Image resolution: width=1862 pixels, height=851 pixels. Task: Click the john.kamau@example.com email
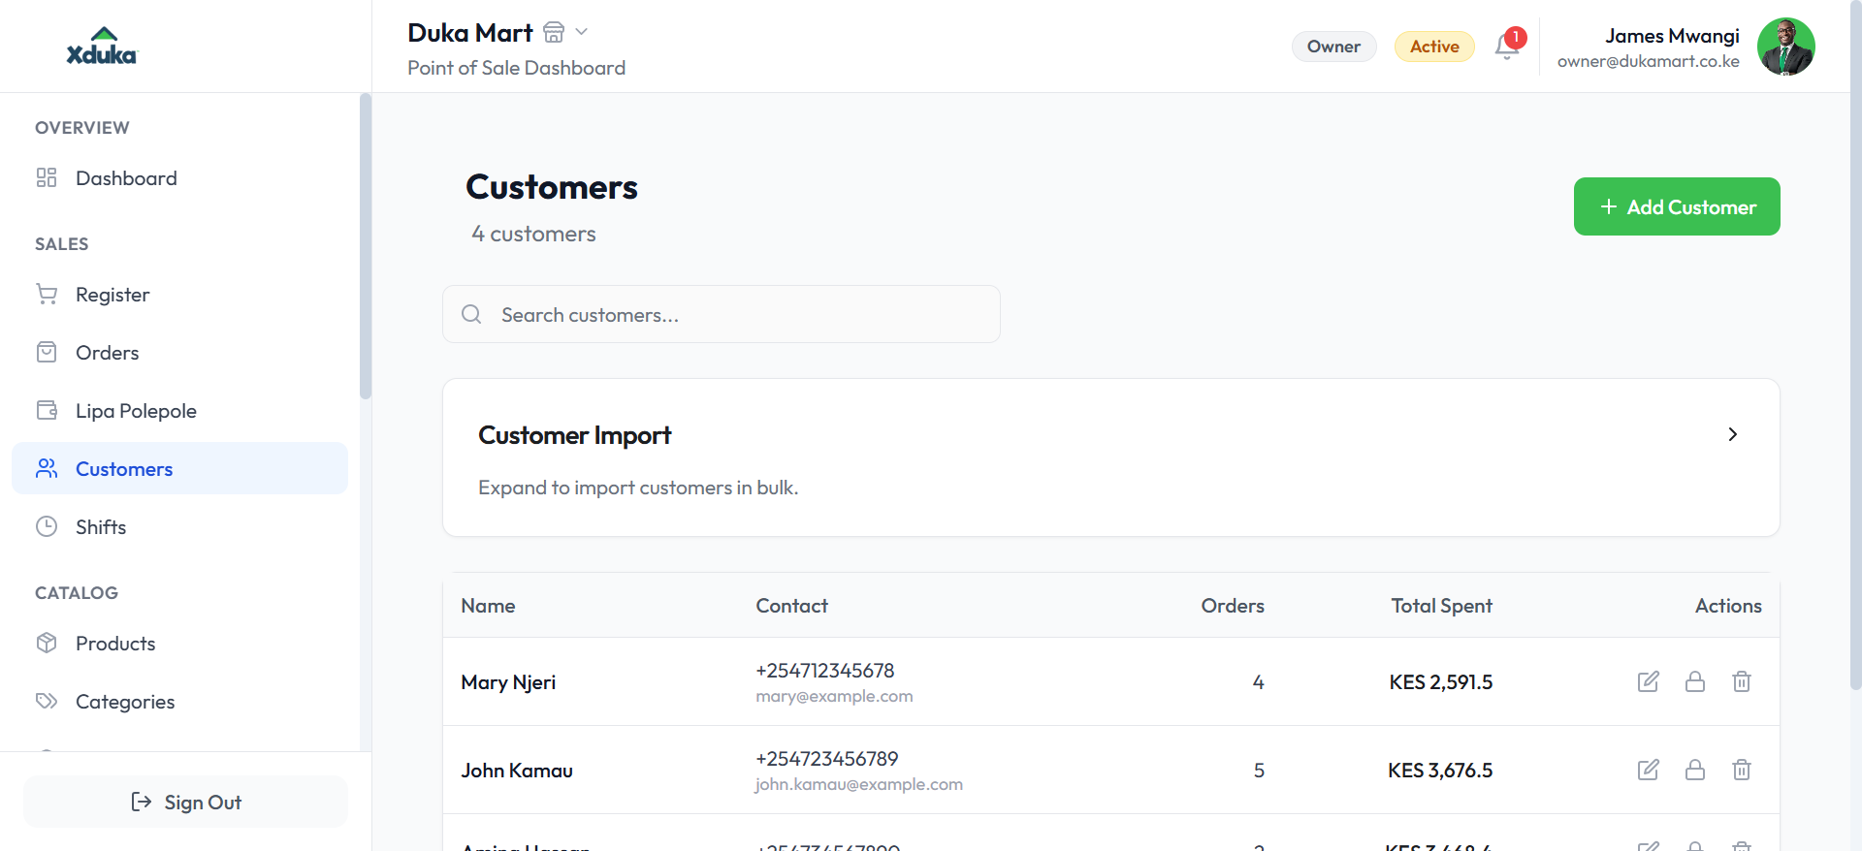(x=859, y=784)
